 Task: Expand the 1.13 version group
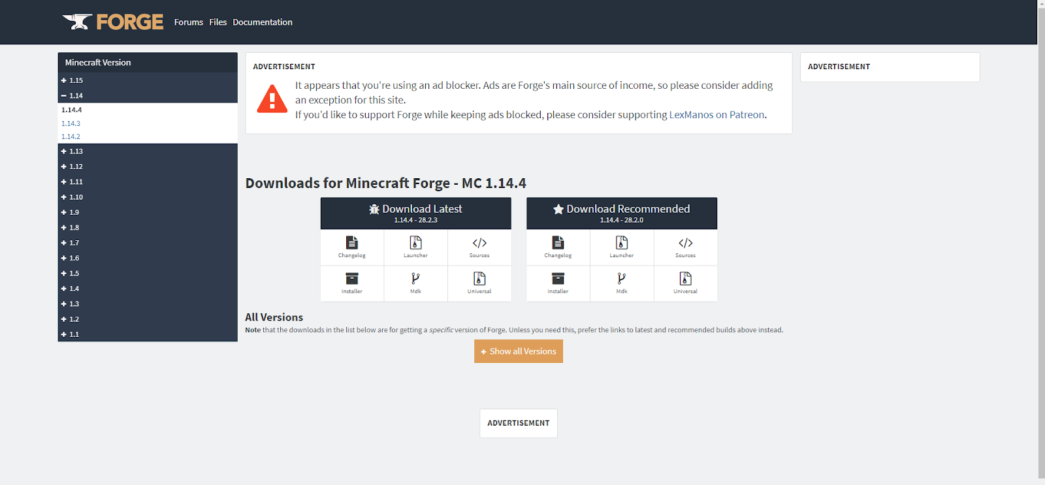(148, 151)
